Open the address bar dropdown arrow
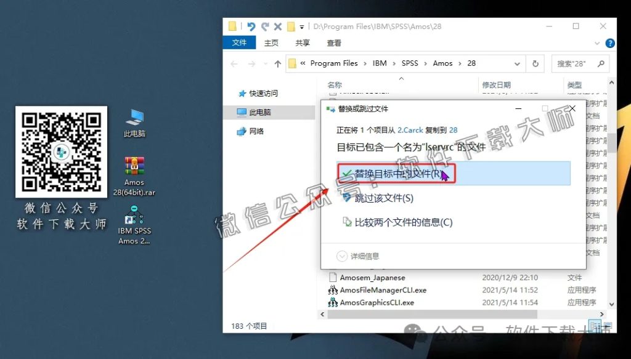 (x=518, y=63)
